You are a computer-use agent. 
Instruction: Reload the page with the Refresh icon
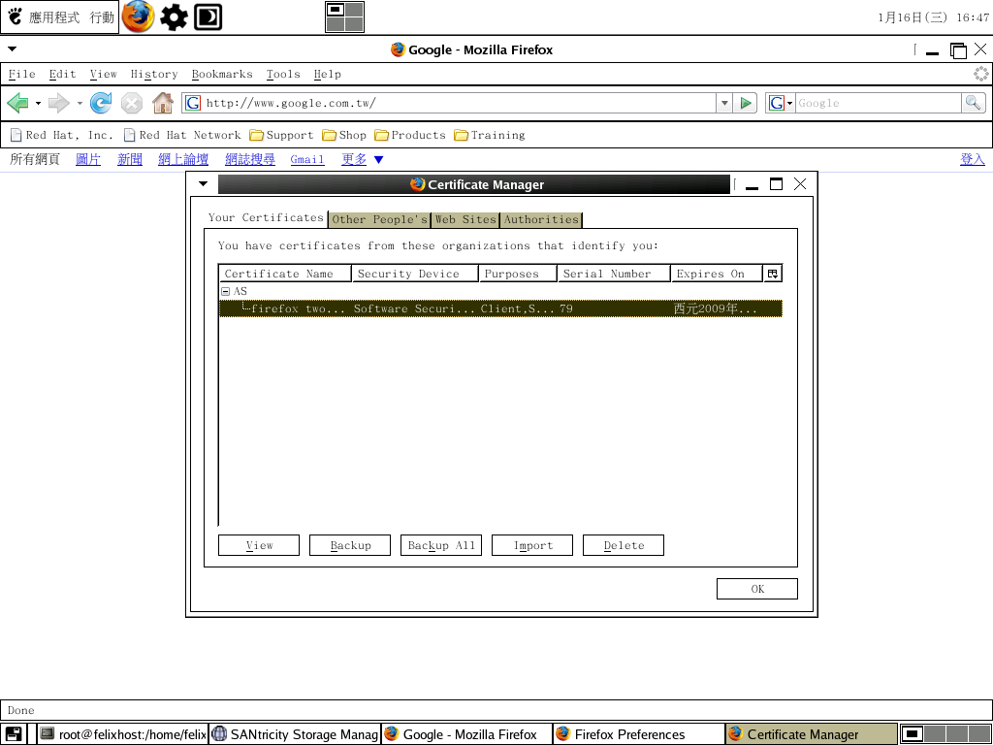(101, 103)
